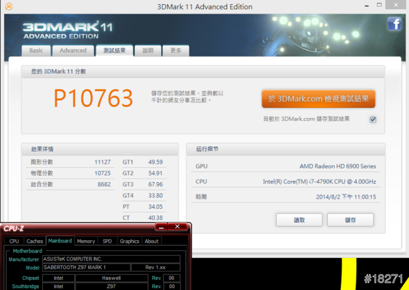Open the SPD tab in CPU-Z
This screenshot has width=409, height=290.
tap(107, 241)
